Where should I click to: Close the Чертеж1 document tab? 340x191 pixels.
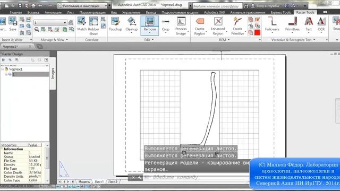(x=30, y=46)
